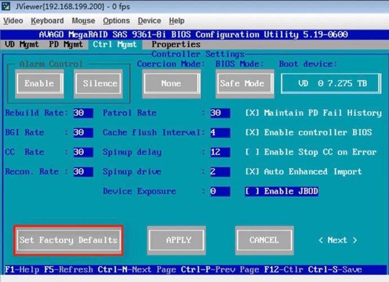Click the Patrol Rate value field
Screen dimensions: 389x282
pos(220,113)
